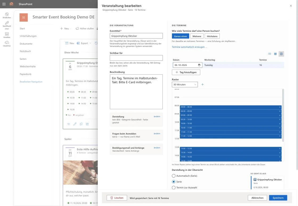
Task: Open Erstellen in the left app bar
Action: point(7,35)
